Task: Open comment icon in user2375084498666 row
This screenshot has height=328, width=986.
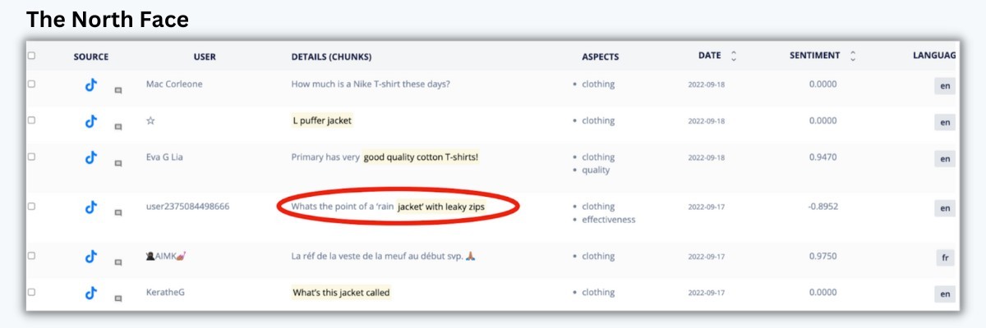Action: (x=118, y=212)
